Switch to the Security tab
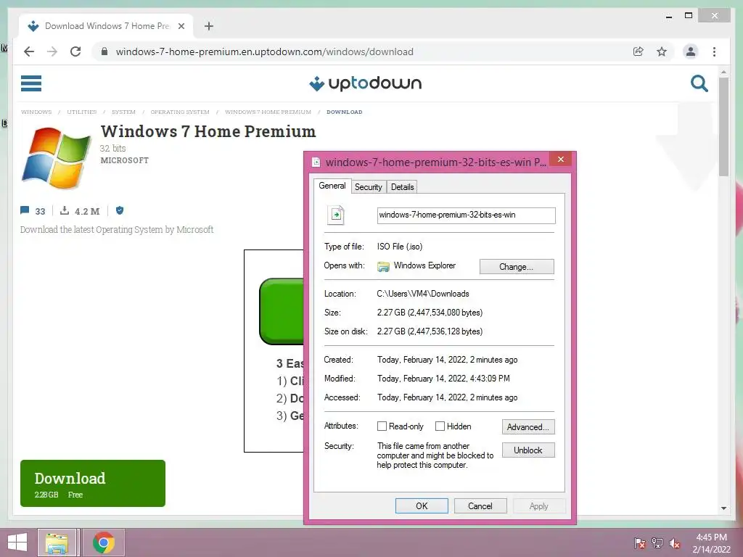Screen dimensions: 743x557 (368, 187)
